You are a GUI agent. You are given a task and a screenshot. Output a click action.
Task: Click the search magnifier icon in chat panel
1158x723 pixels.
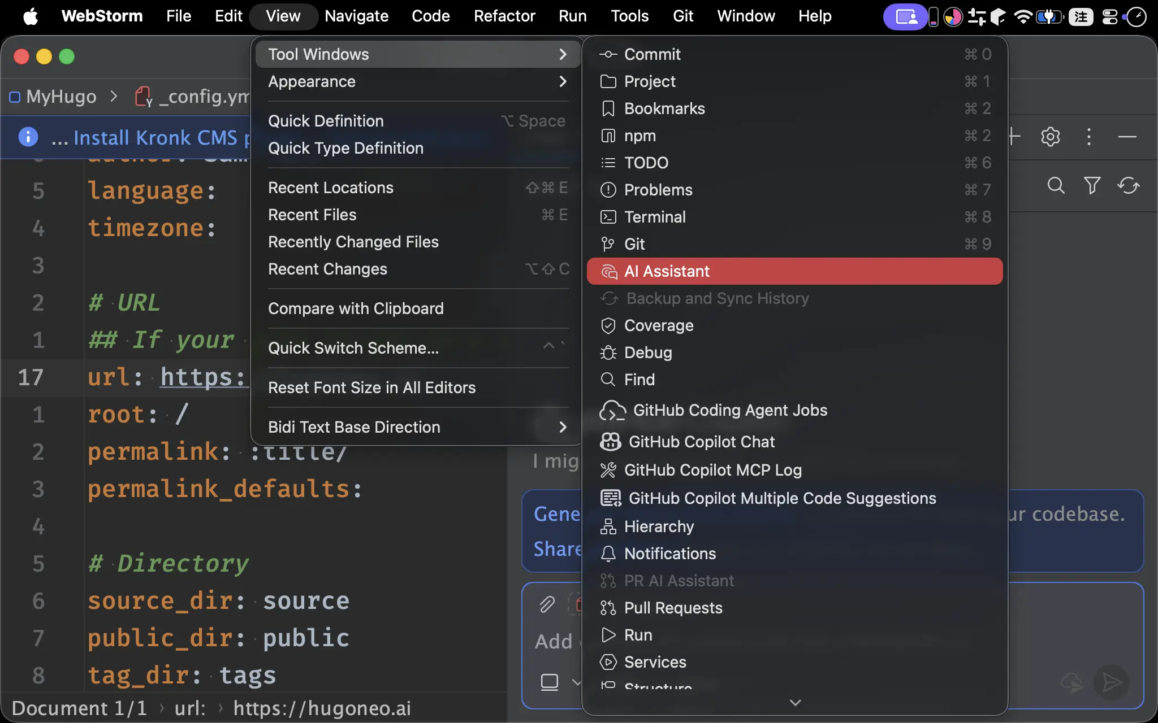point(1056,185)
